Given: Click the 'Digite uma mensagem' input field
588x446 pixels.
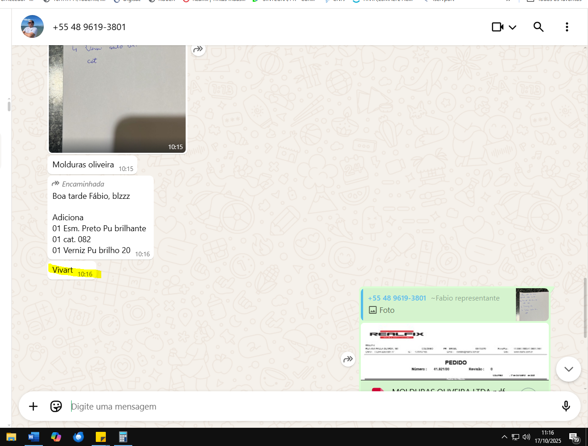Looking at the screenshot, I should click(310, 406).
